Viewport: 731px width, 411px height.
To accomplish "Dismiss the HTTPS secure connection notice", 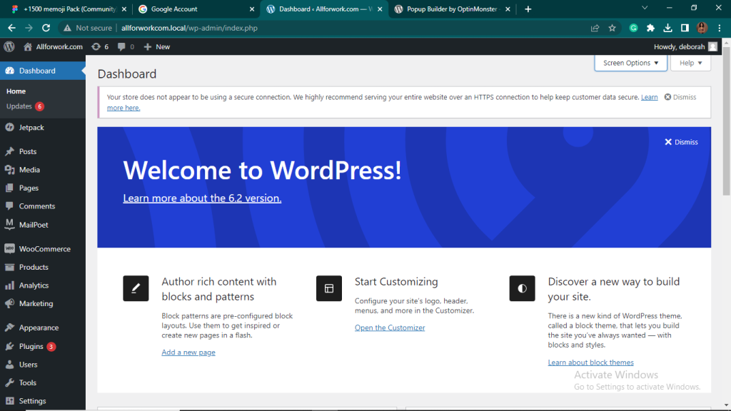I will 680,97.
